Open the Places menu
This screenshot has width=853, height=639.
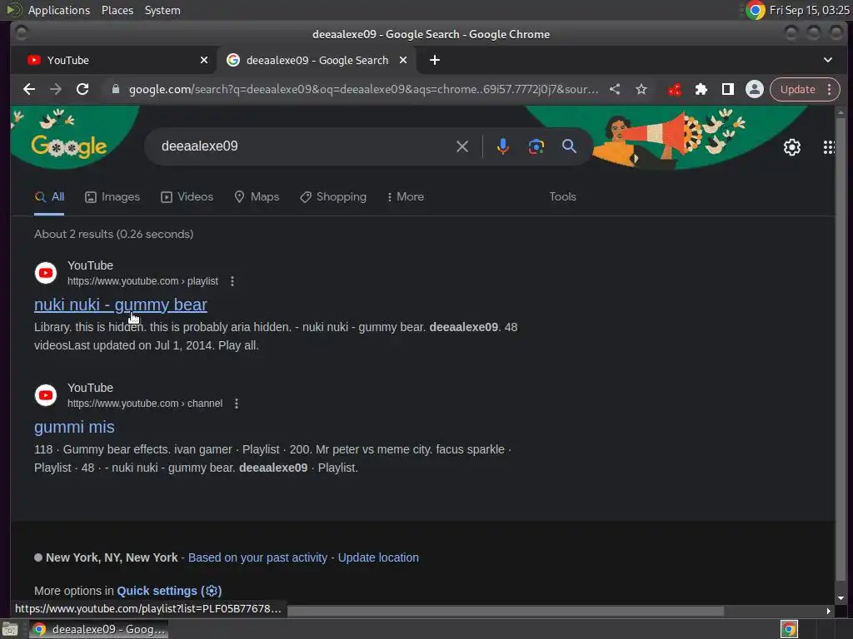(117, 10)
